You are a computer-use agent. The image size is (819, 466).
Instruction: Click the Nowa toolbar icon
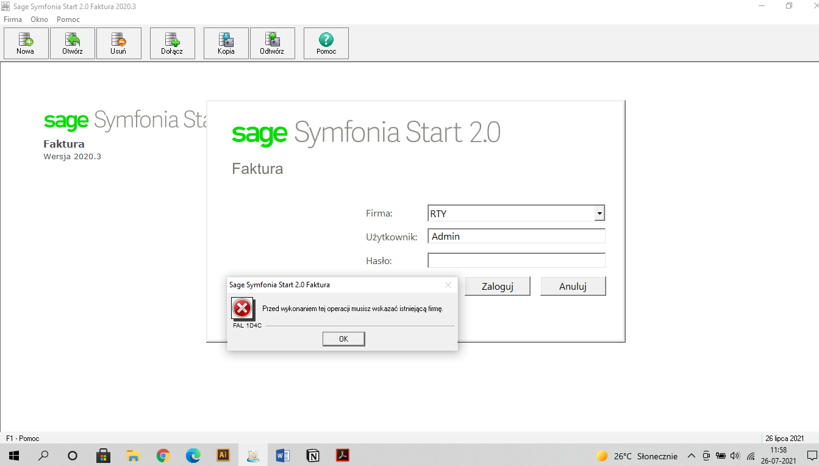point(26,43)
